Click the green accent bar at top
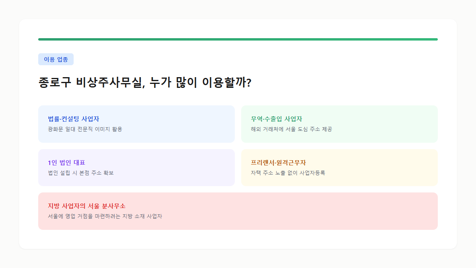Screen dimensions: 476x268 pos(238,39)
